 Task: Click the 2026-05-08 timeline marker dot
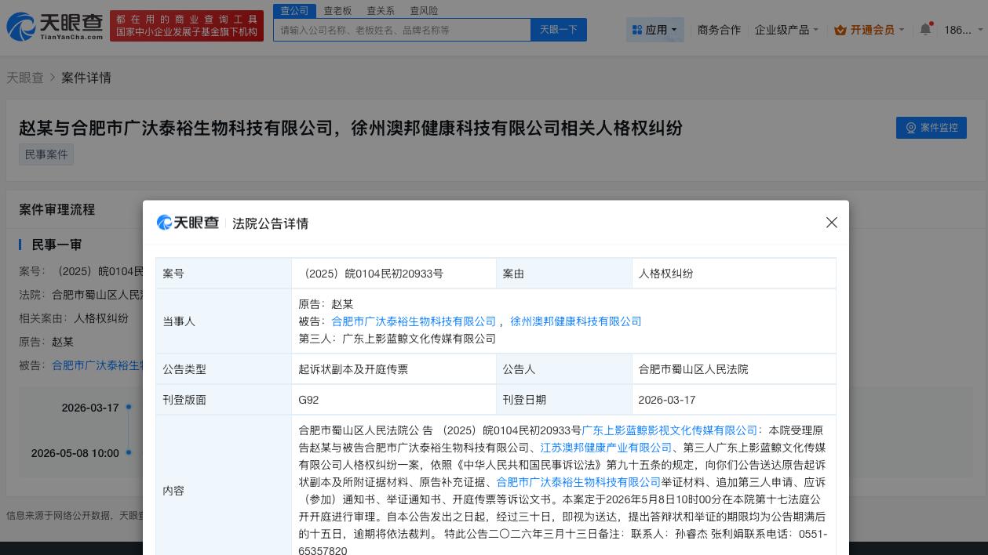[x=128, y=453]
